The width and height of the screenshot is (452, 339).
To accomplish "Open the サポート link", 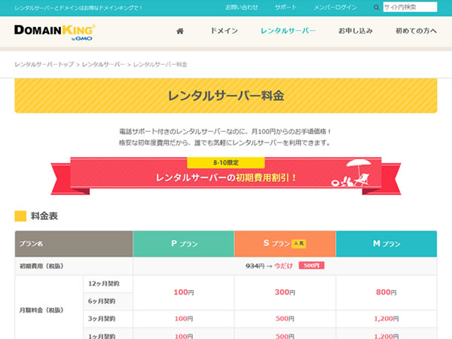I will point(286,8).
